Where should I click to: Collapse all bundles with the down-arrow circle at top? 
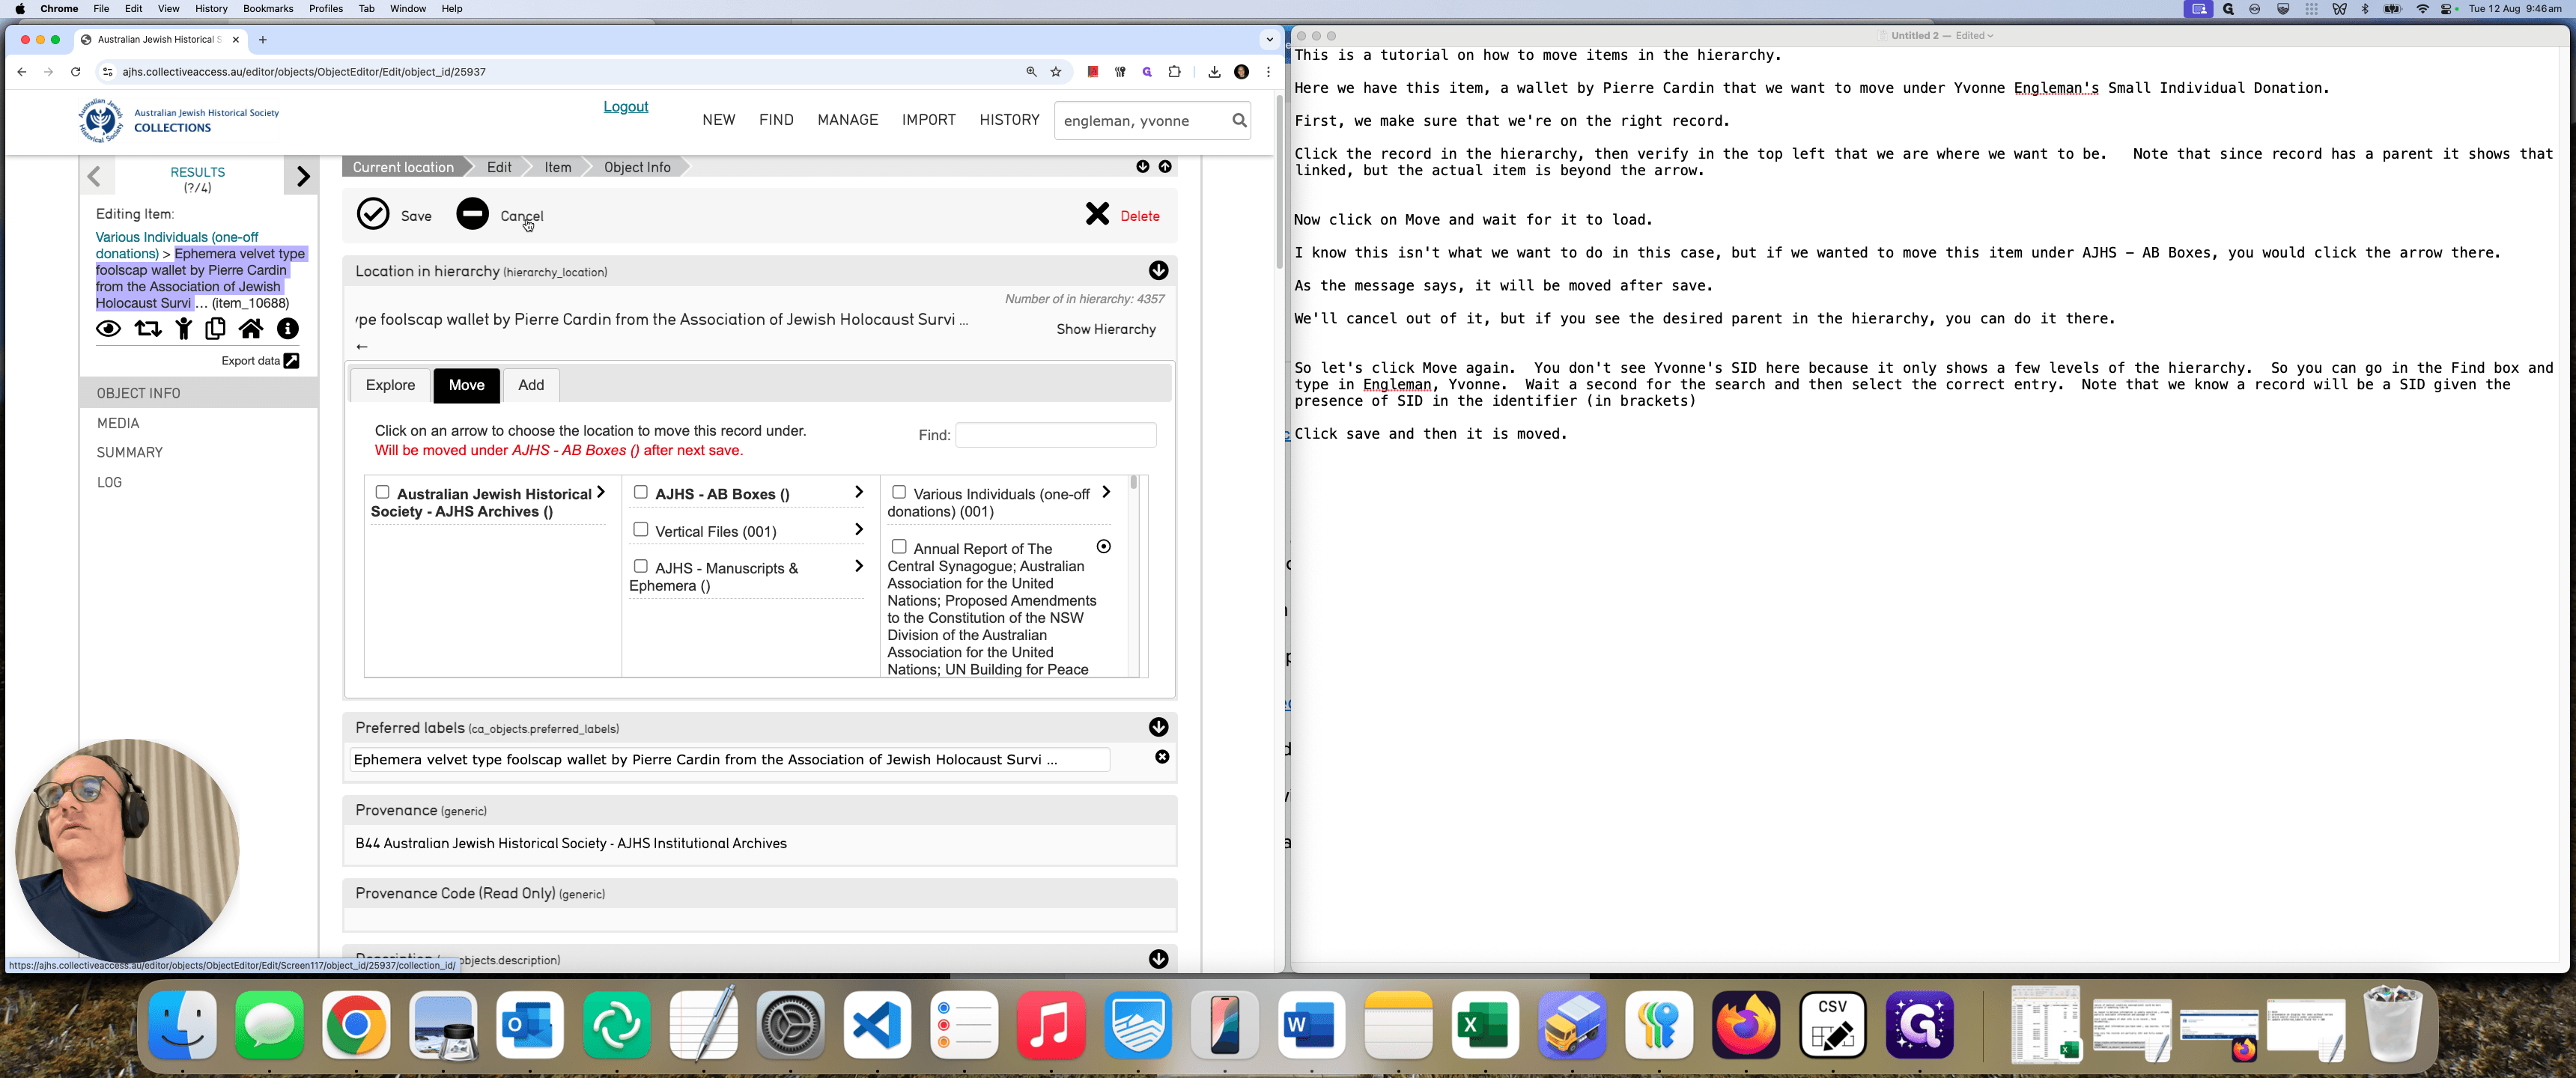pos(1142,167)
